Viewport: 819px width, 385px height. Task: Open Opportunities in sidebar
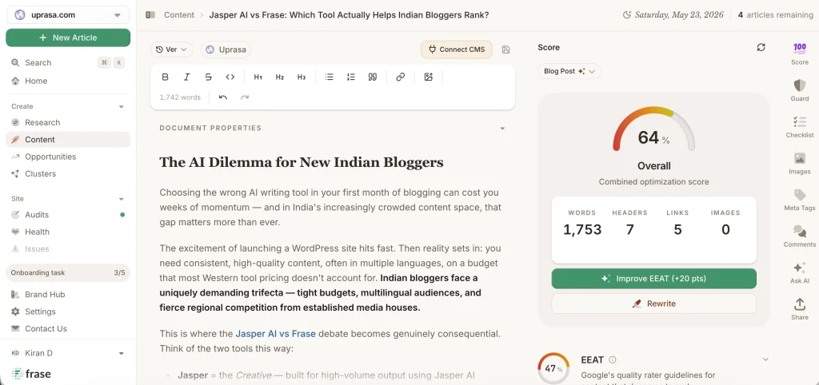[x=68, y=157]
